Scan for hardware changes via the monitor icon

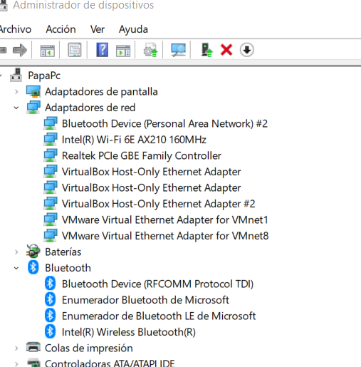pos(178,50)
